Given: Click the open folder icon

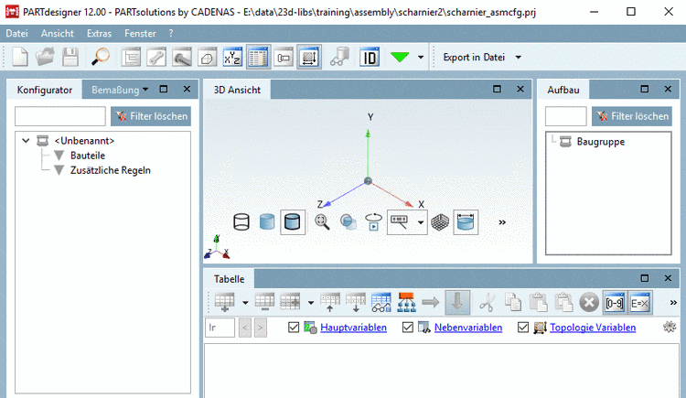Looking at the screenshot, I should coord(45,57).
